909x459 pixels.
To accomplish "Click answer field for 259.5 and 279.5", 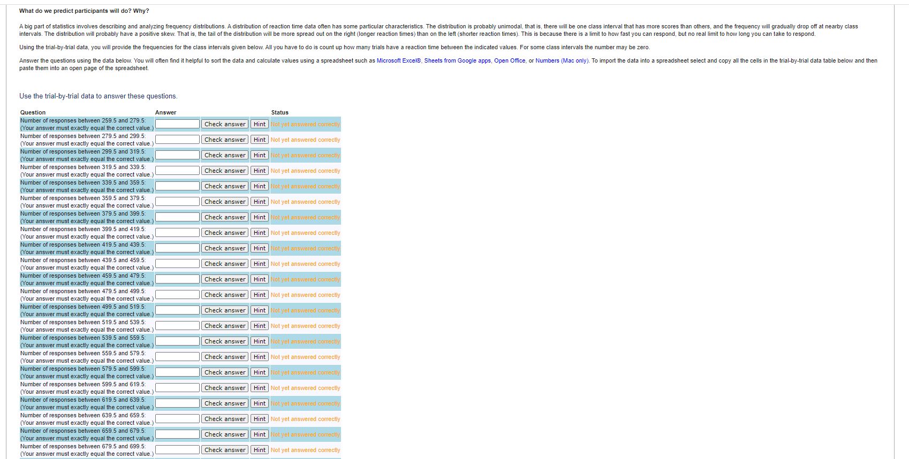I will [x=178, y=124].
